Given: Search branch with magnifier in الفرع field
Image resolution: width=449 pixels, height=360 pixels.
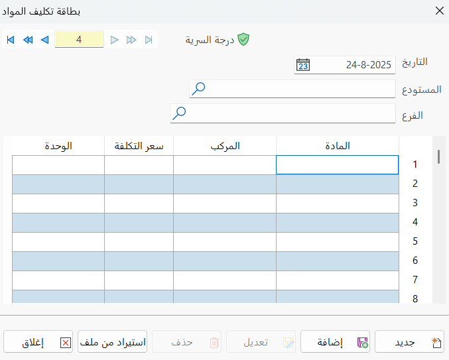Looking at the screenshot, I should click(179, 113).
